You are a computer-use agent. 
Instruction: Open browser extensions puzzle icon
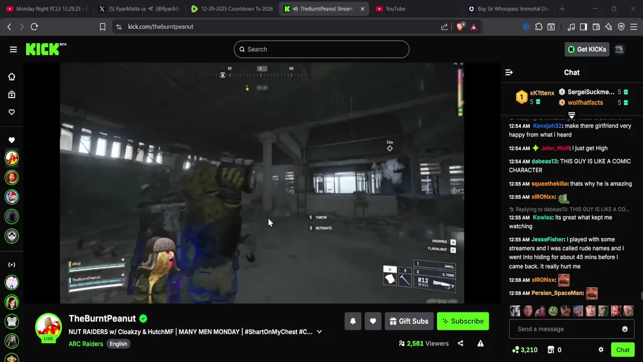point(539,27)
